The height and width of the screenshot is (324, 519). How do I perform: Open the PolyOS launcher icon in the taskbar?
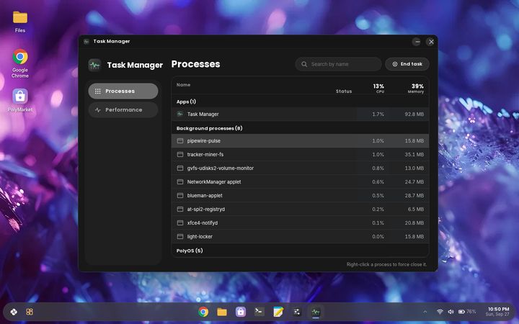14,312
